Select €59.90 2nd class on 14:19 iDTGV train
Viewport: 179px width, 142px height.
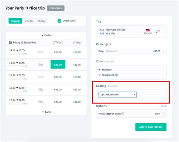(58, 52)
